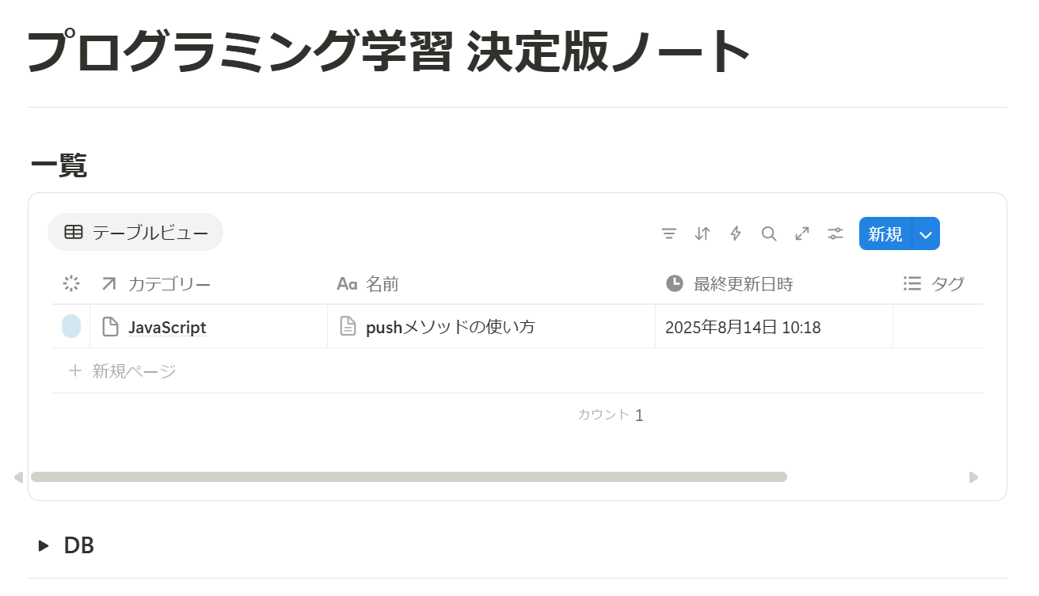The image size is (1039, 596).
Task: Switch to the テーブルビュー tab
Action: (x=135, y=233)
